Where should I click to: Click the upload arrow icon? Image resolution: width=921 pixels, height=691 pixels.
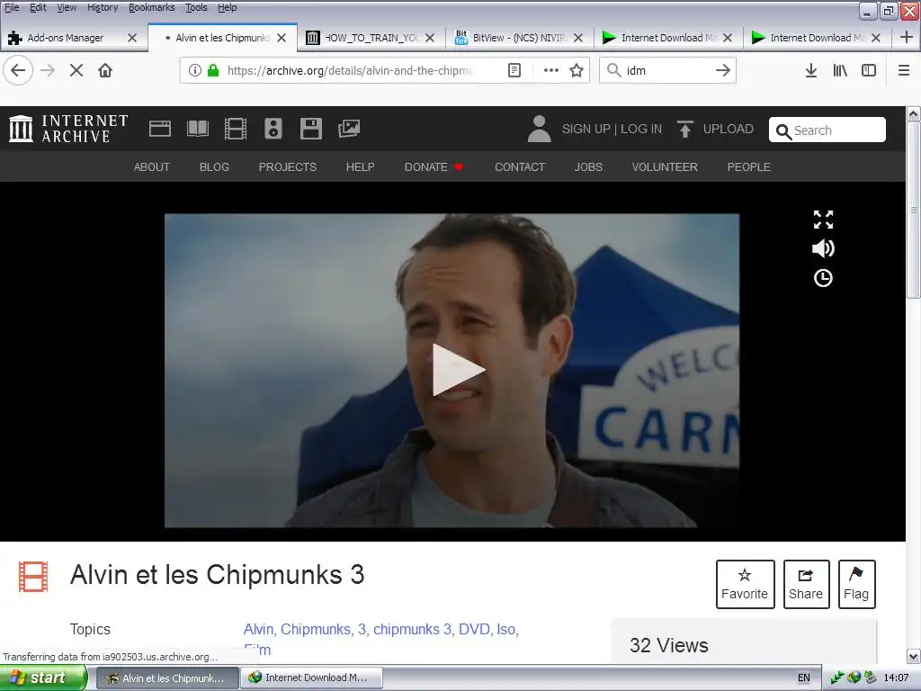coord(684,129)
